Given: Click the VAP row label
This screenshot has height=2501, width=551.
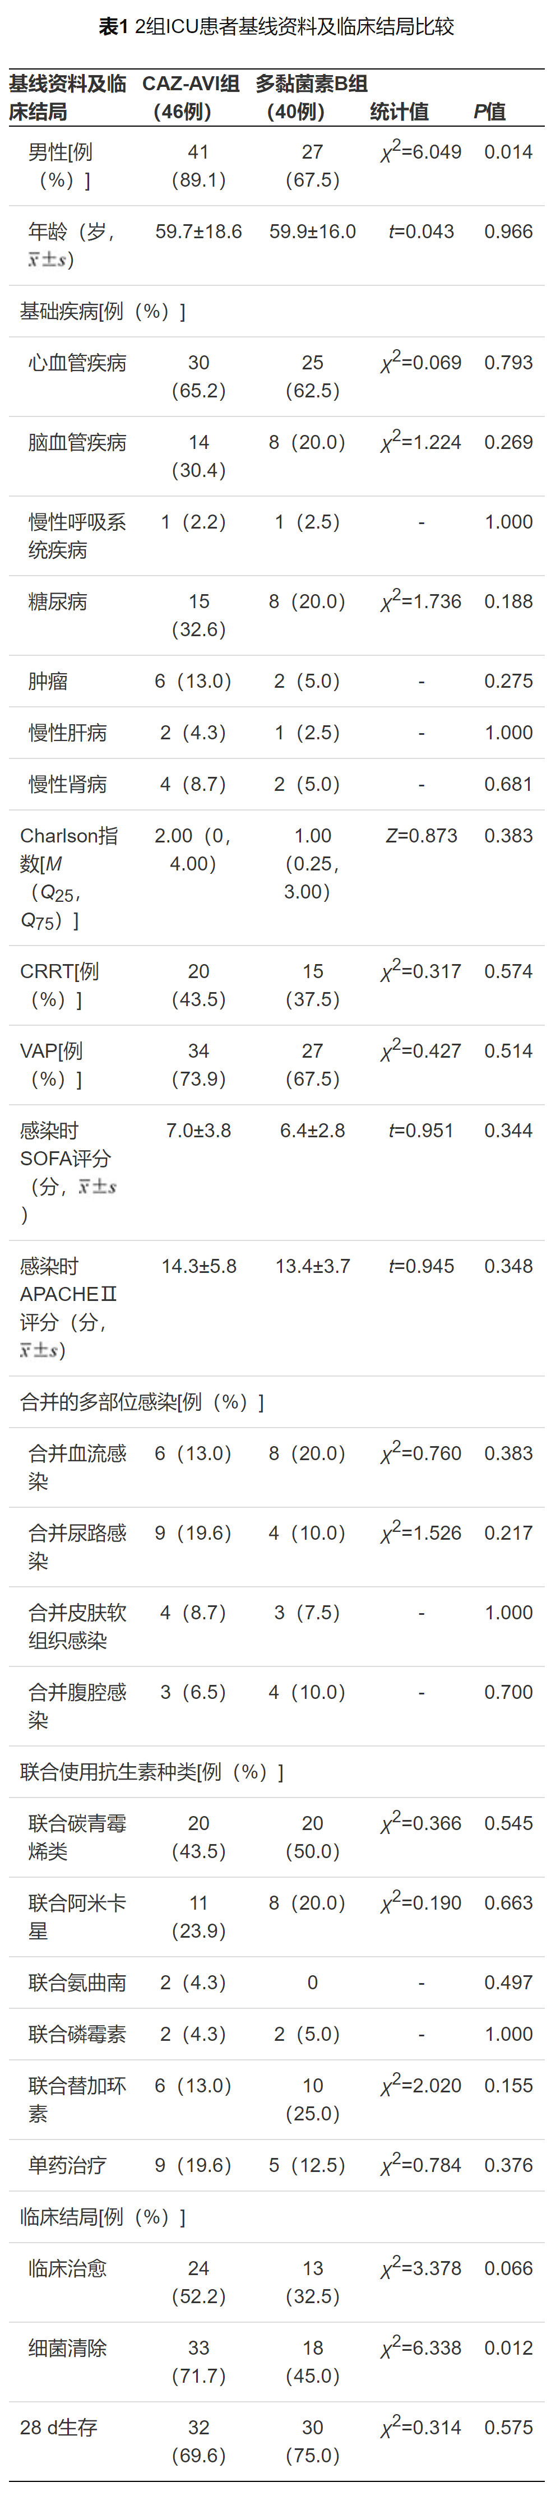Looking at the screenshot, I should 52,1065.
